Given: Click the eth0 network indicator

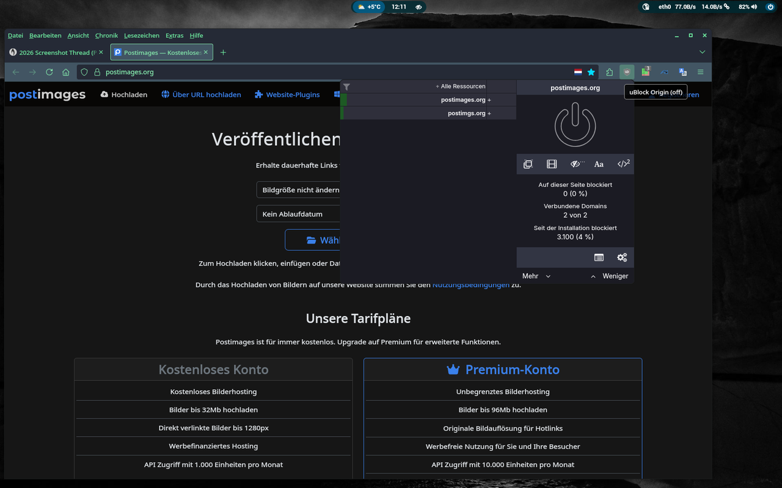Looking at the screenshot, I should 665,7.
